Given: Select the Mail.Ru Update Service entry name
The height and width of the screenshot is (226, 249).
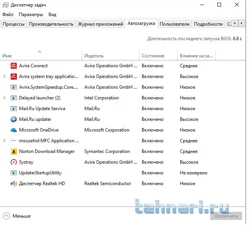Looking at the screenshot, I should point(42,109).
